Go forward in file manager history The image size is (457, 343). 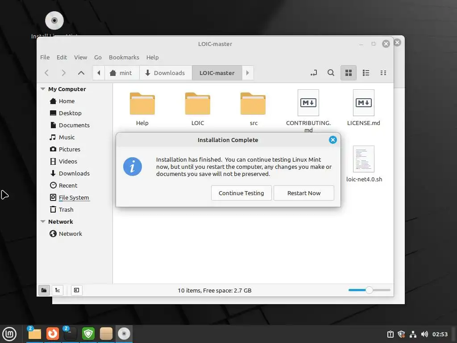tap(63, 73)
